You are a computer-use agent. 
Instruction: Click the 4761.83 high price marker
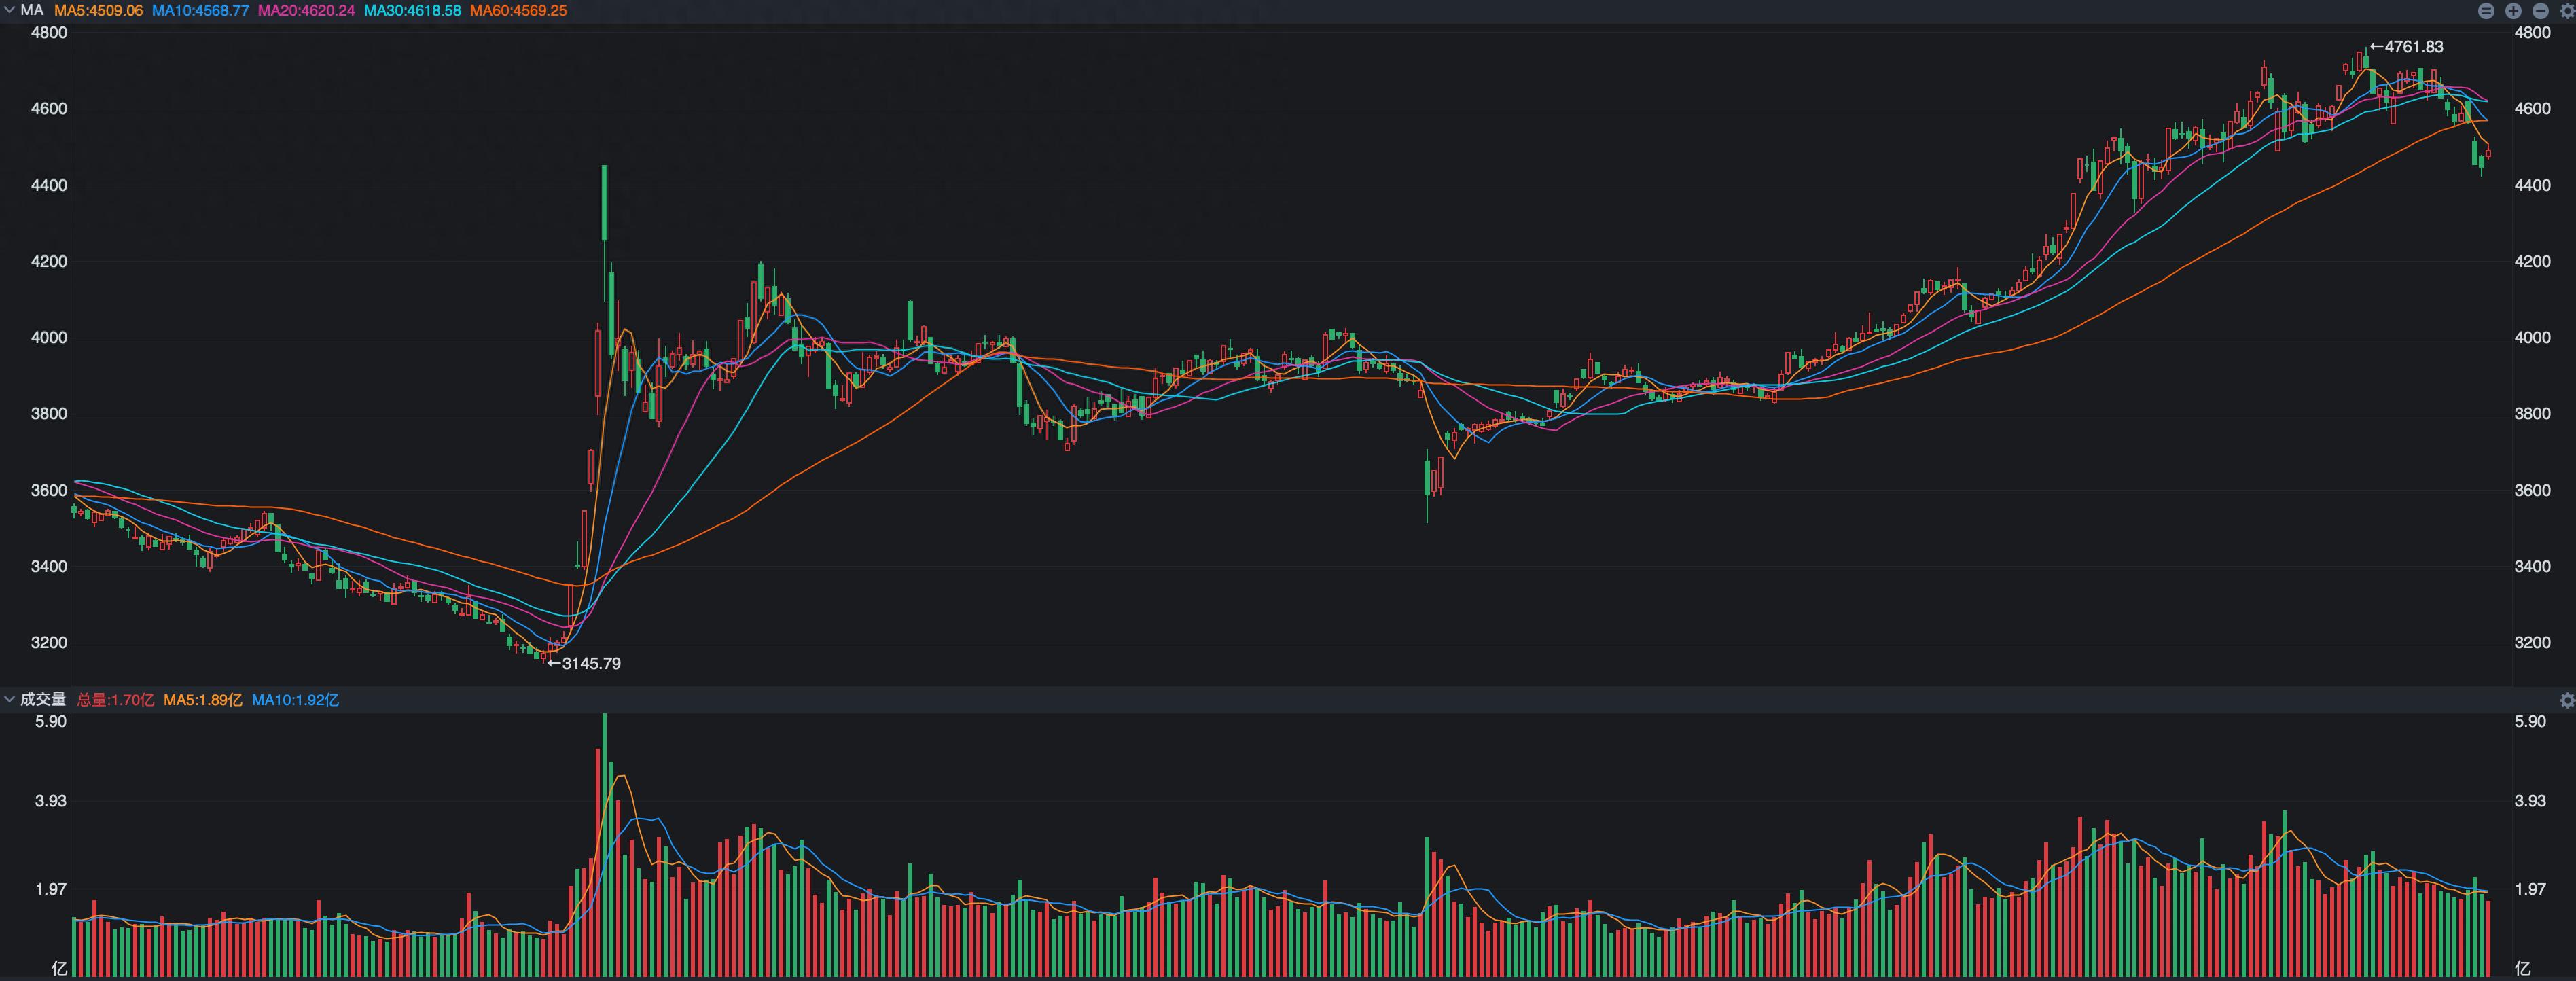[2407, 47]
